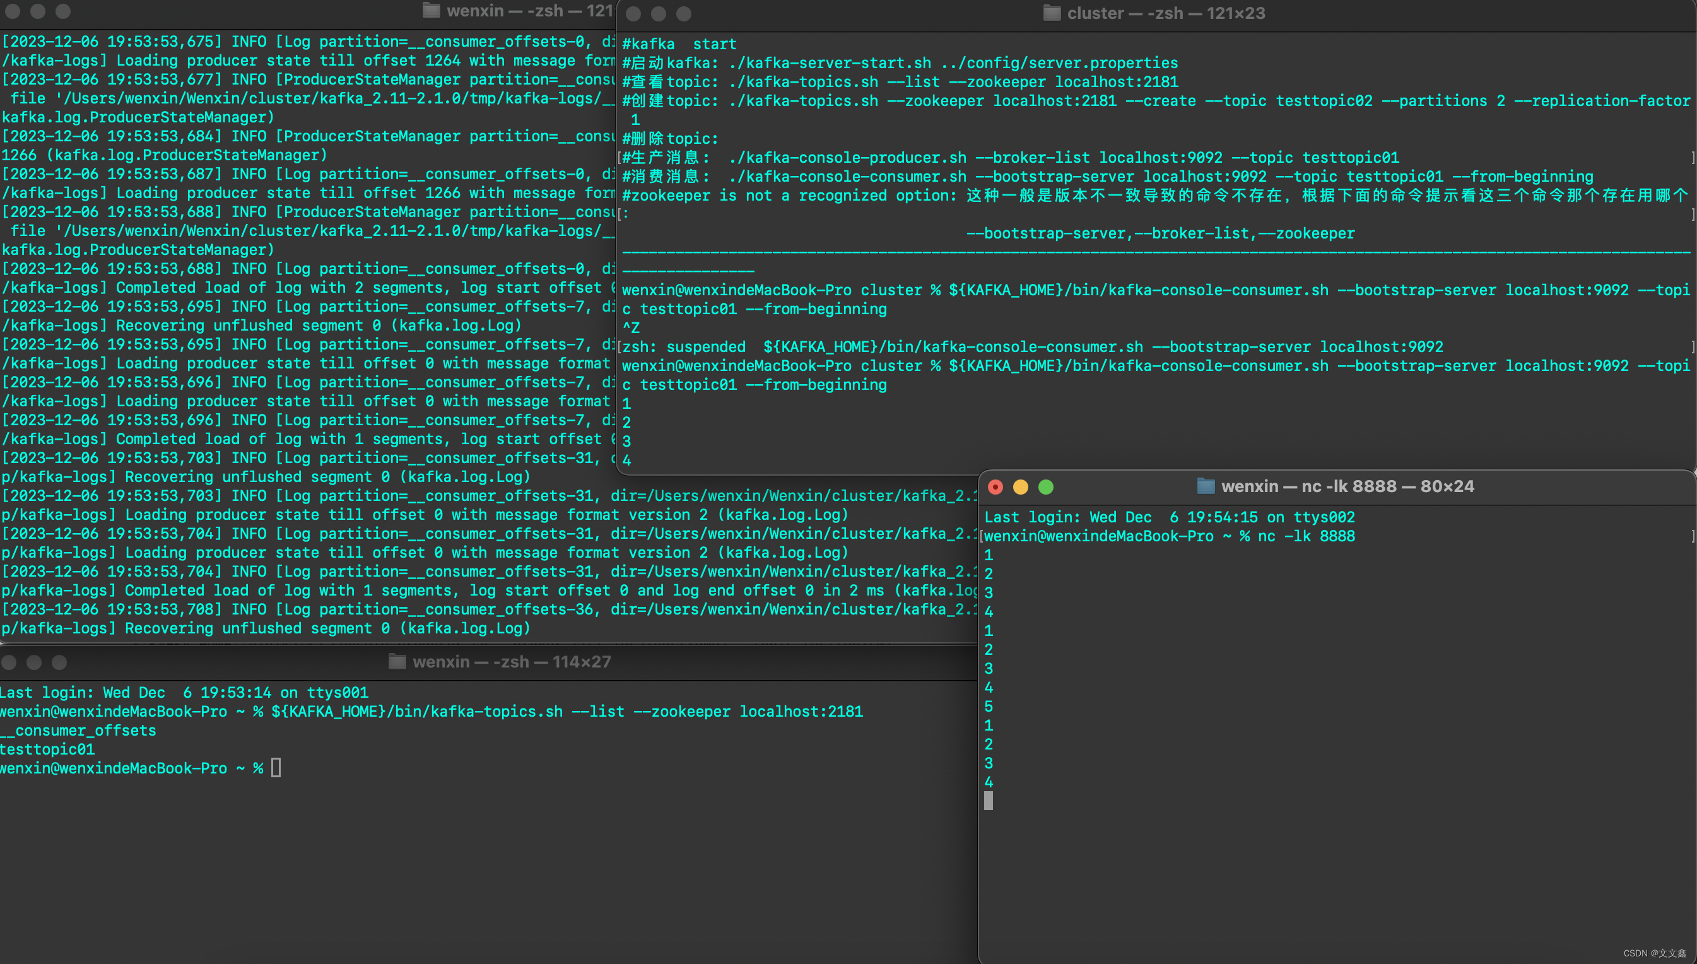Click the close button of wenxin 114×27 window

click(9, 662)
